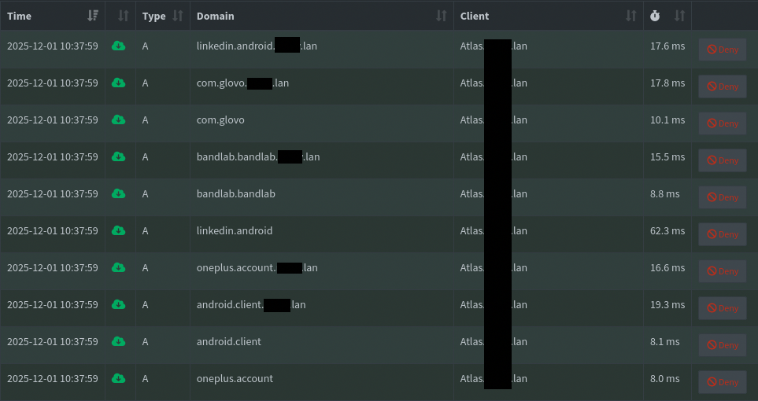Sort queries by the Type column arrows
Image resolution: width=758 pixels, height=401 pixels.
(x=177, y=16)
